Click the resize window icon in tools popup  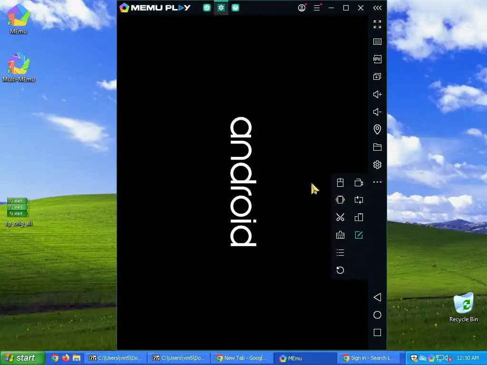pos(359,217)
